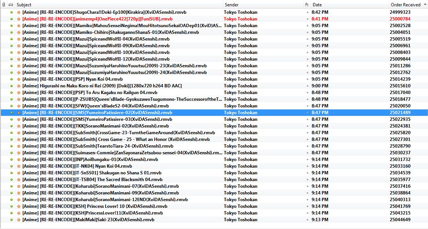Viewport: 428px width, 229px height.
Task: Click the star icon beside [MakiMaki]Saki-23
Action: point(19,220)
